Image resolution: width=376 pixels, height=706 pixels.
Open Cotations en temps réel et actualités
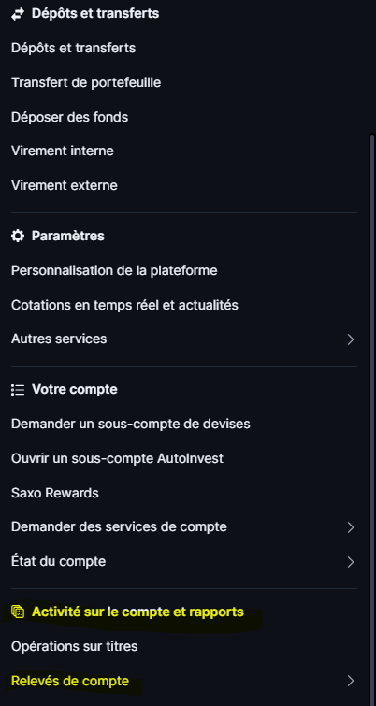(x=124, y=305)
